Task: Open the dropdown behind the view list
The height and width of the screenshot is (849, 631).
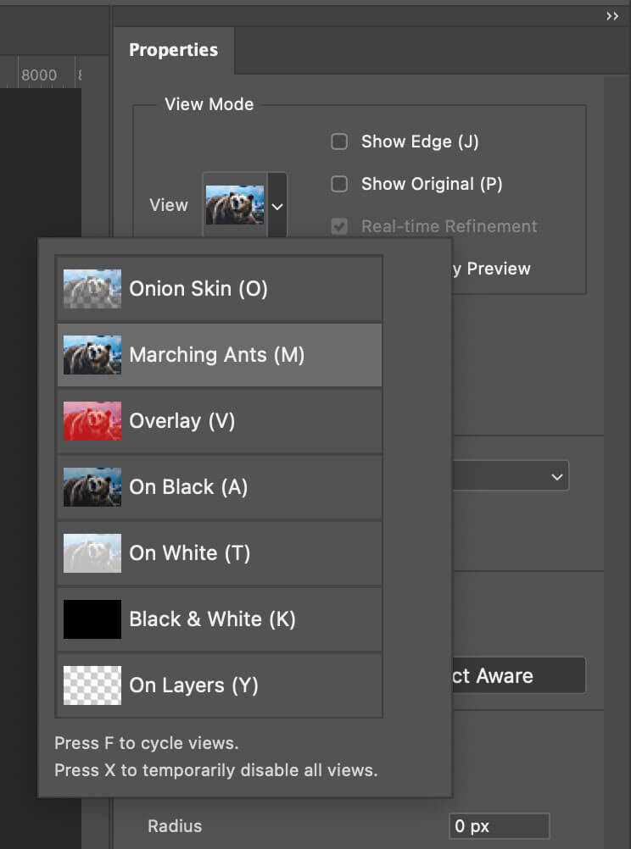Action: 511,476
